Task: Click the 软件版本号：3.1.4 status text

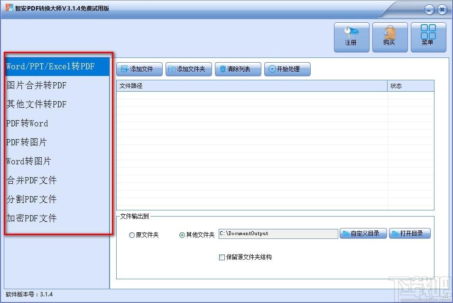Action: [29, 294]
